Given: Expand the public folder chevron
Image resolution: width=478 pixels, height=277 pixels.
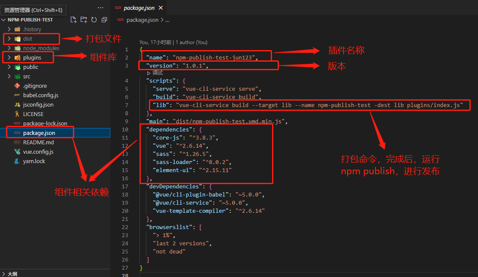Looking at the screenshot, I should click(9, 67).
